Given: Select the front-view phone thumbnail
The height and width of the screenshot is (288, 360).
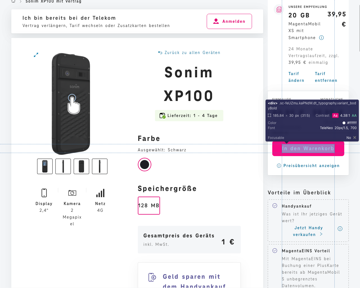Looking at the screenshot, I should pos(45,166).
